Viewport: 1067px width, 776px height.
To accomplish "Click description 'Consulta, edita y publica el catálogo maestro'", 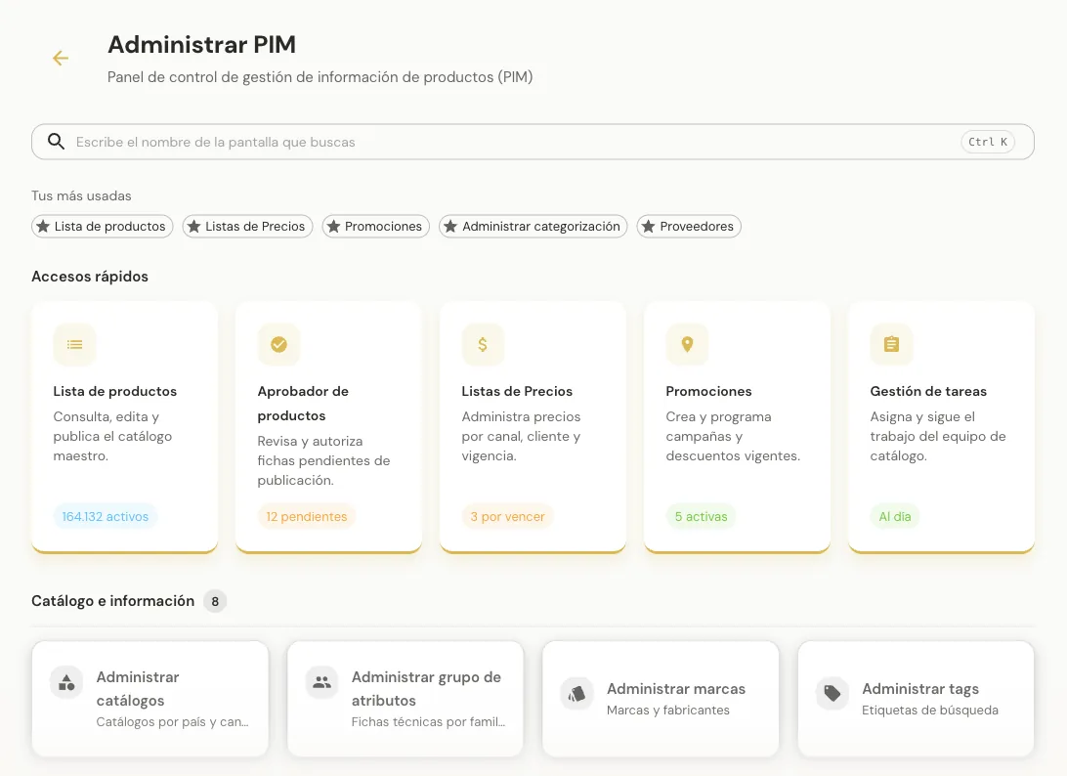I will tap(113, 436).
